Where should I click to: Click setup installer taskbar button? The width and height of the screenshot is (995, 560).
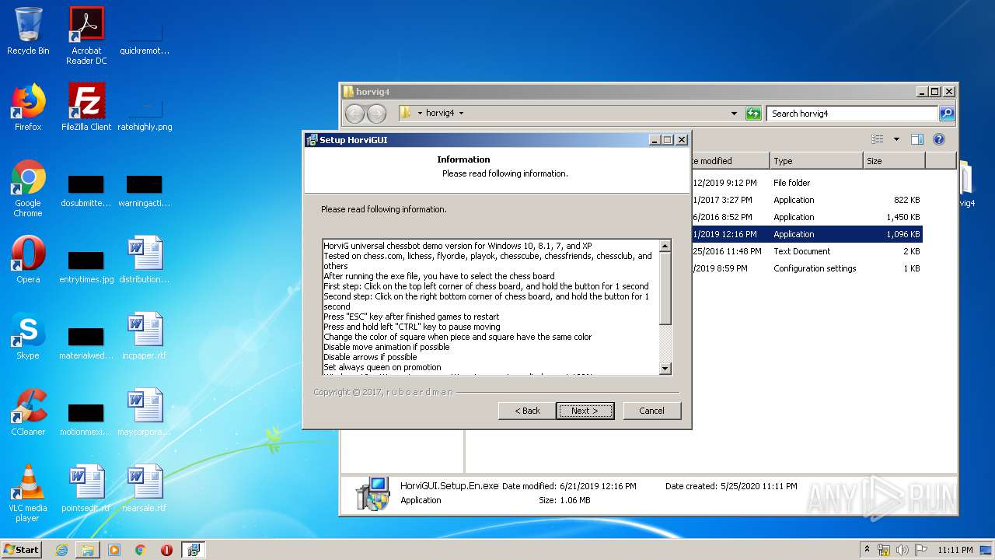coord(194,550)
